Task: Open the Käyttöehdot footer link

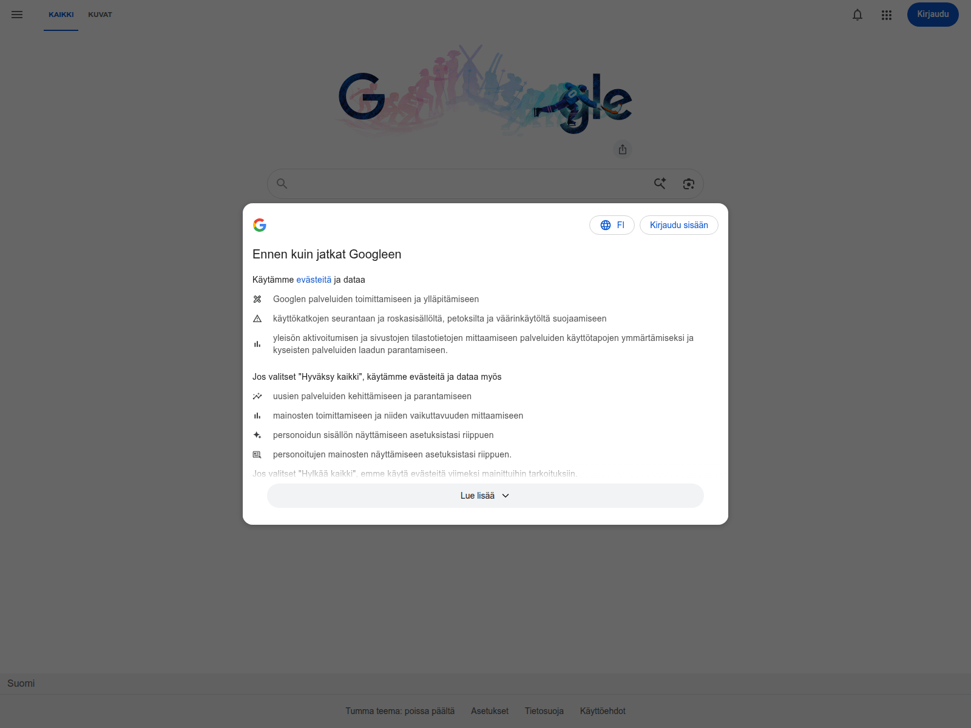Action: click(603, 711)
